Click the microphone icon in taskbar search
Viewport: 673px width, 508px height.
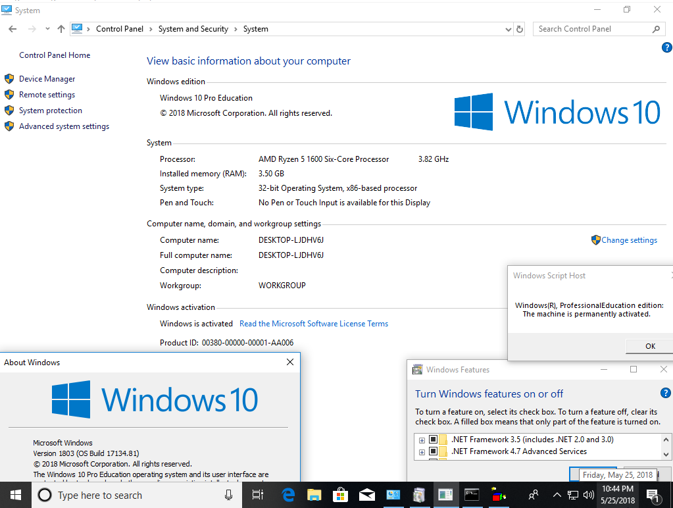229,495
